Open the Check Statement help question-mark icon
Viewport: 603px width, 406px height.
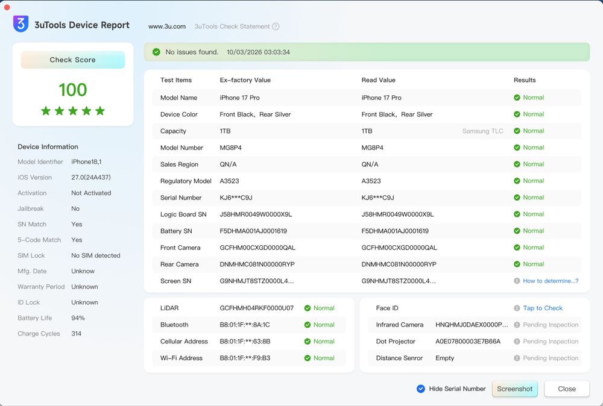click(x=276, y=27)
